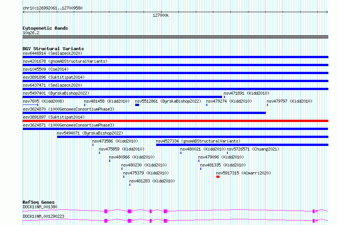
Task: Click the RefSeq Genes track title
Action: (x=38, y=202)
